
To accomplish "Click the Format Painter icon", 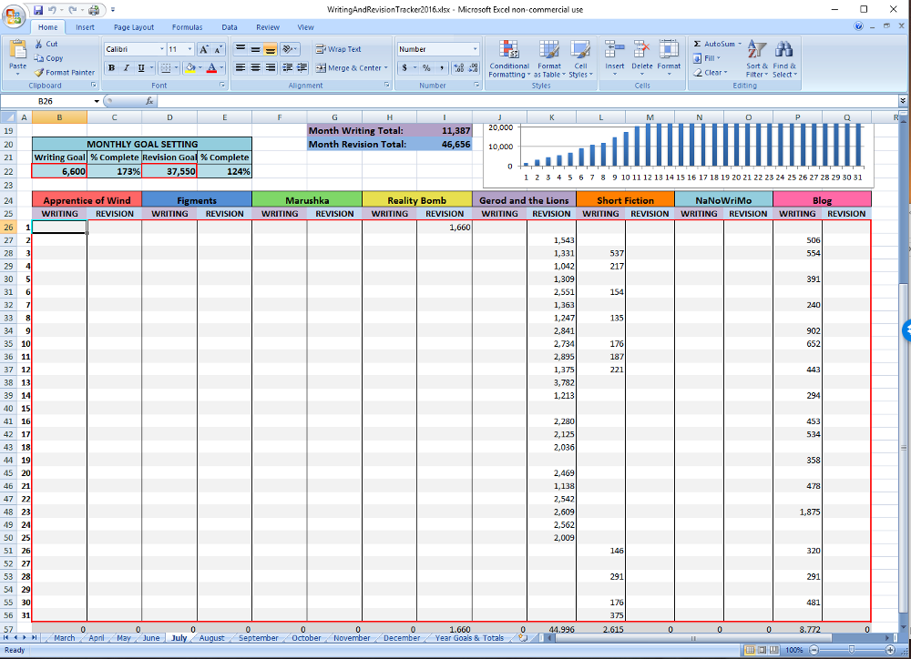I will pyautogui.click(x=39, y=73).
